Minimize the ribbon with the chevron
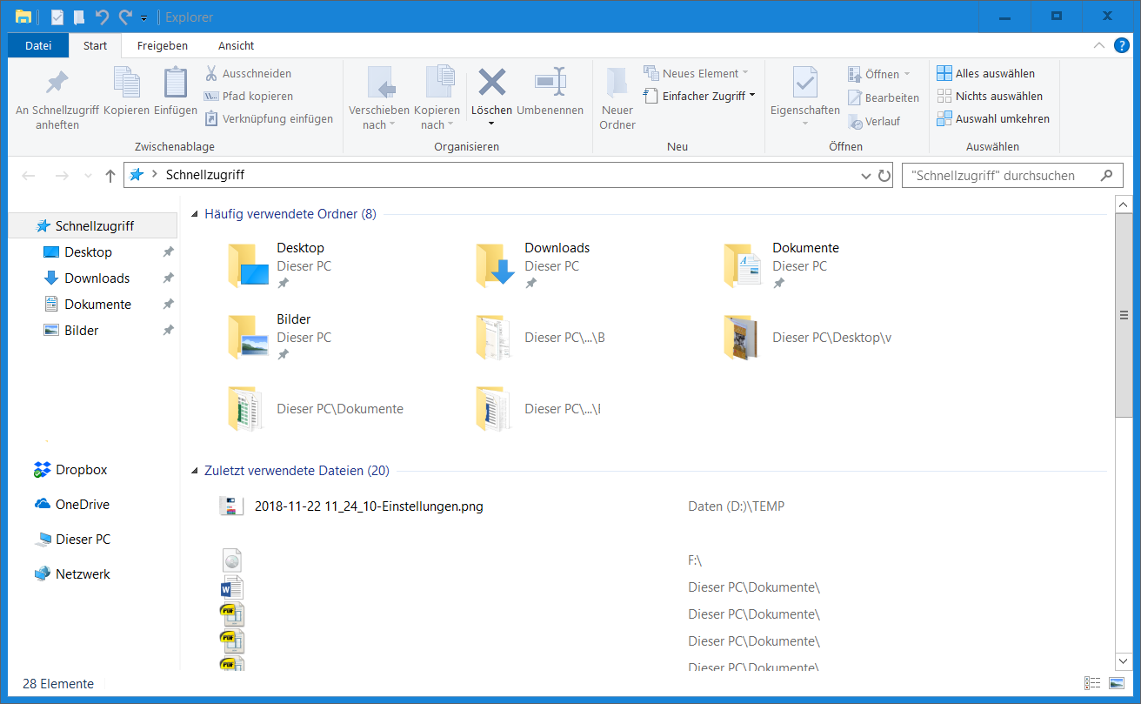The image size is (1141, 704). coord(1098,45)
